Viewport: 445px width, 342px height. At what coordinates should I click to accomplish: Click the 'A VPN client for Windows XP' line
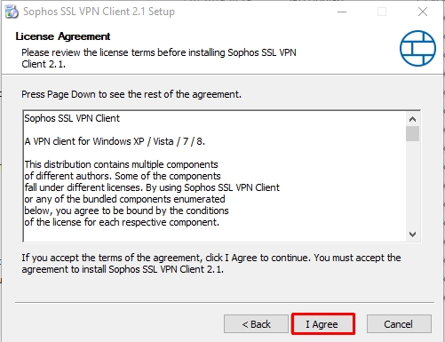(x=115, y=141)
